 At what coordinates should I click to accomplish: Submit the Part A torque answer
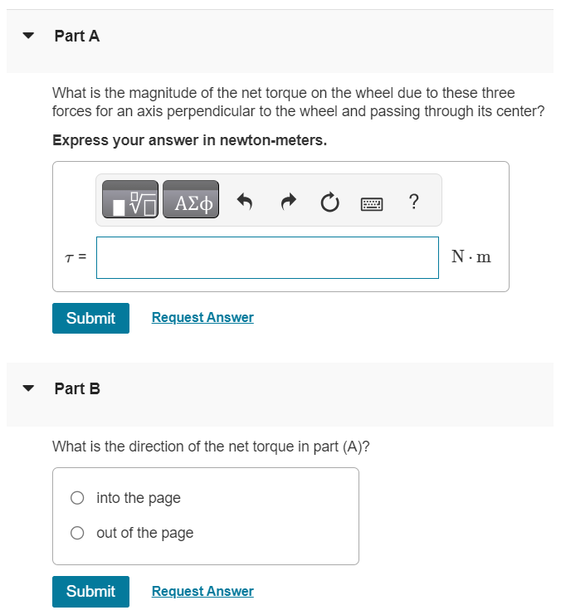[x=90, y=318]
